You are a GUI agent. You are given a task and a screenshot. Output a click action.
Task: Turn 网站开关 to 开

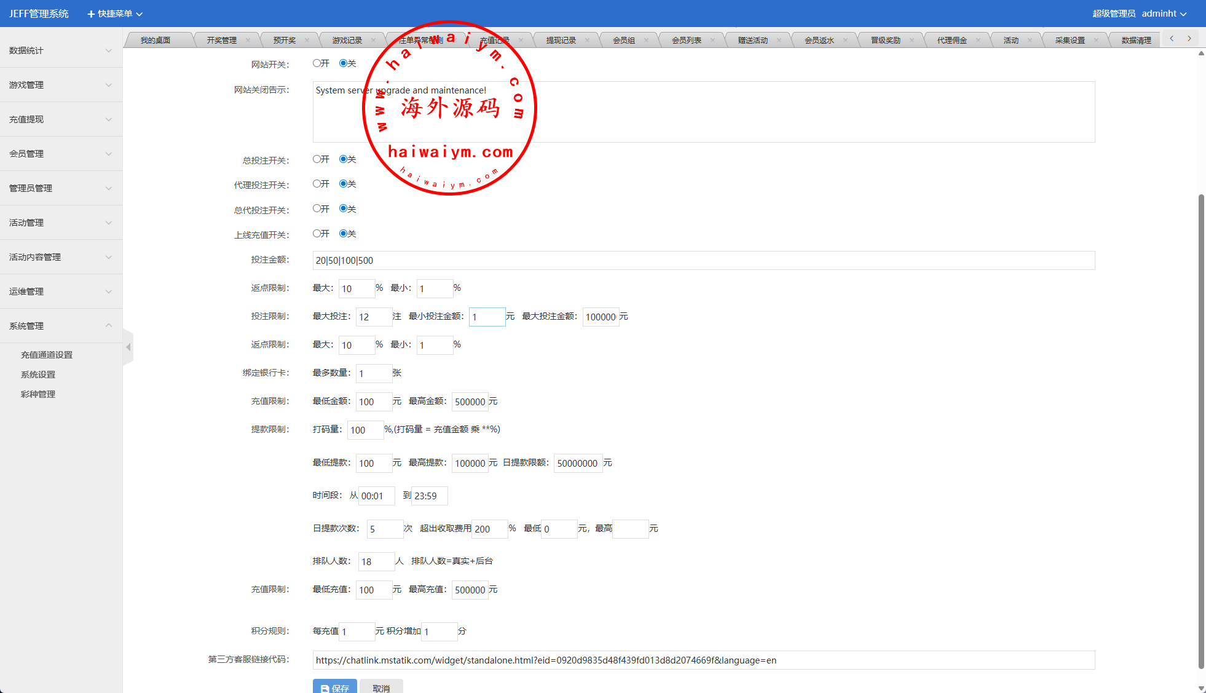coord(317,63)
